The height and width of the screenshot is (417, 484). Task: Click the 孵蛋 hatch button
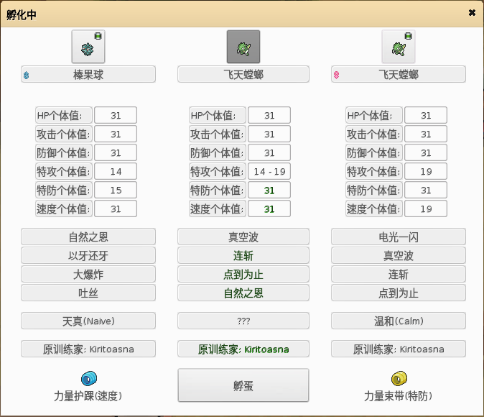(243, 385)
